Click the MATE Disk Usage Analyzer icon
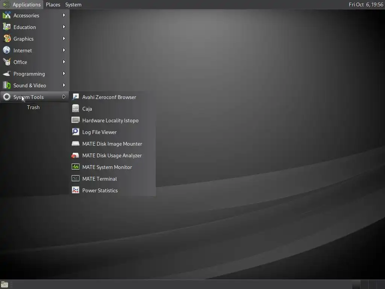This screenshot has height=289, width=385. pos(75,155)
